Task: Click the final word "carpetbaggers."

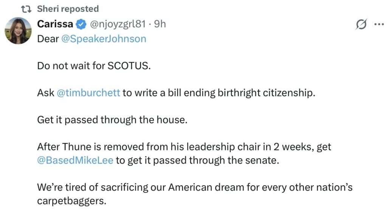Action: (x=72, y=201)
